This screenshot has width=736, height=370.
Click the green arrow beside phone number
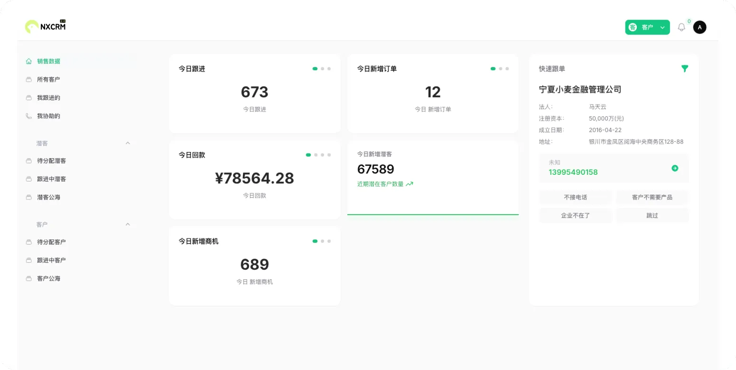(675, 168)
